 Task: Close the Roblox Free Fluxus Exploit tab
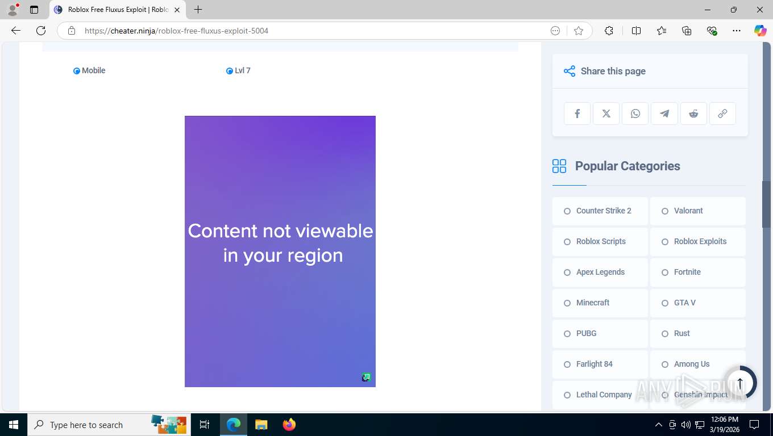[177, 10]
